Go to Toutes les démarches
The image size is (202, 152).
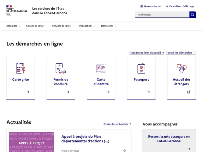(x=181, y=53)
